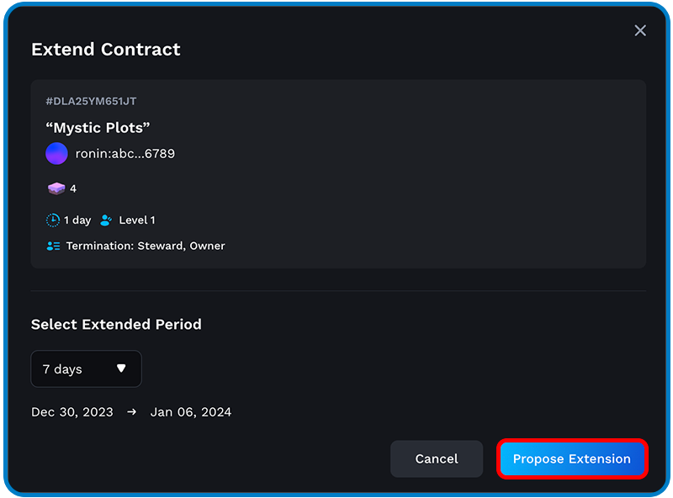This screenshot has height=498, width=673.
Task: Click contract ID #DLA25YM651JT
Action: tap(91, 101)
